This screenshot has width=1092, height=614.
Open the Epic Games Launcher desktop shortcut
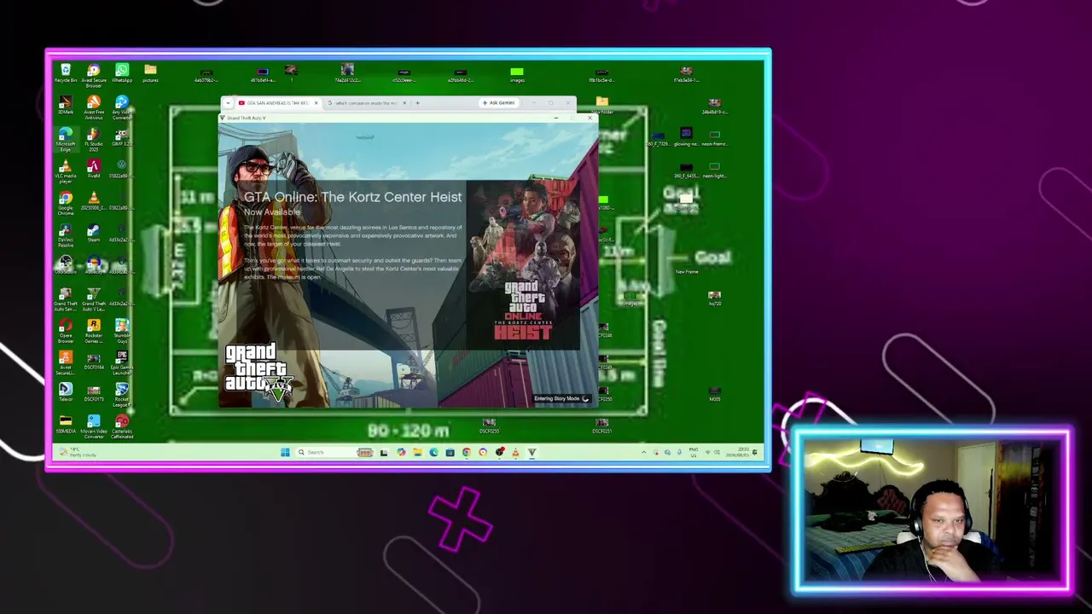click(x=122, y=363)
